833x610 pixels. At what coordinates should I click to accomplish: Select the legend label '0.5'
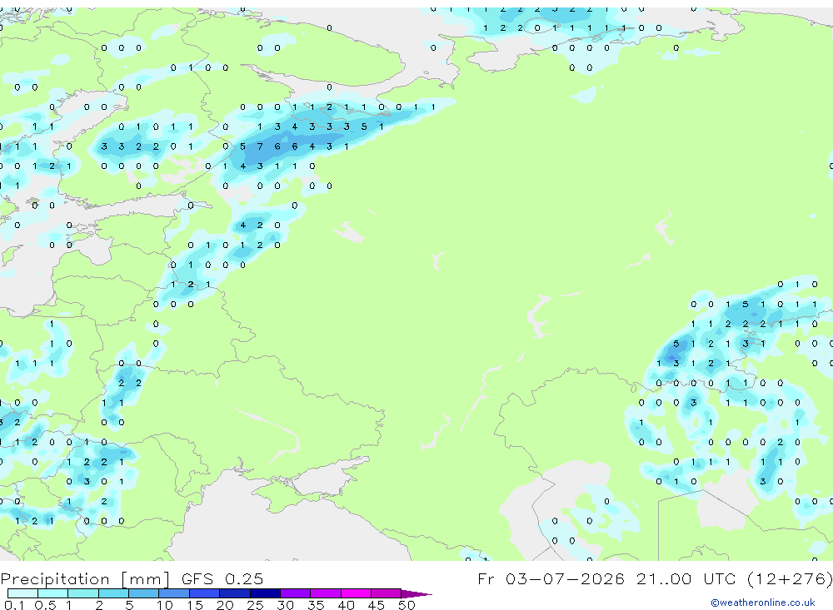point(45,605)
